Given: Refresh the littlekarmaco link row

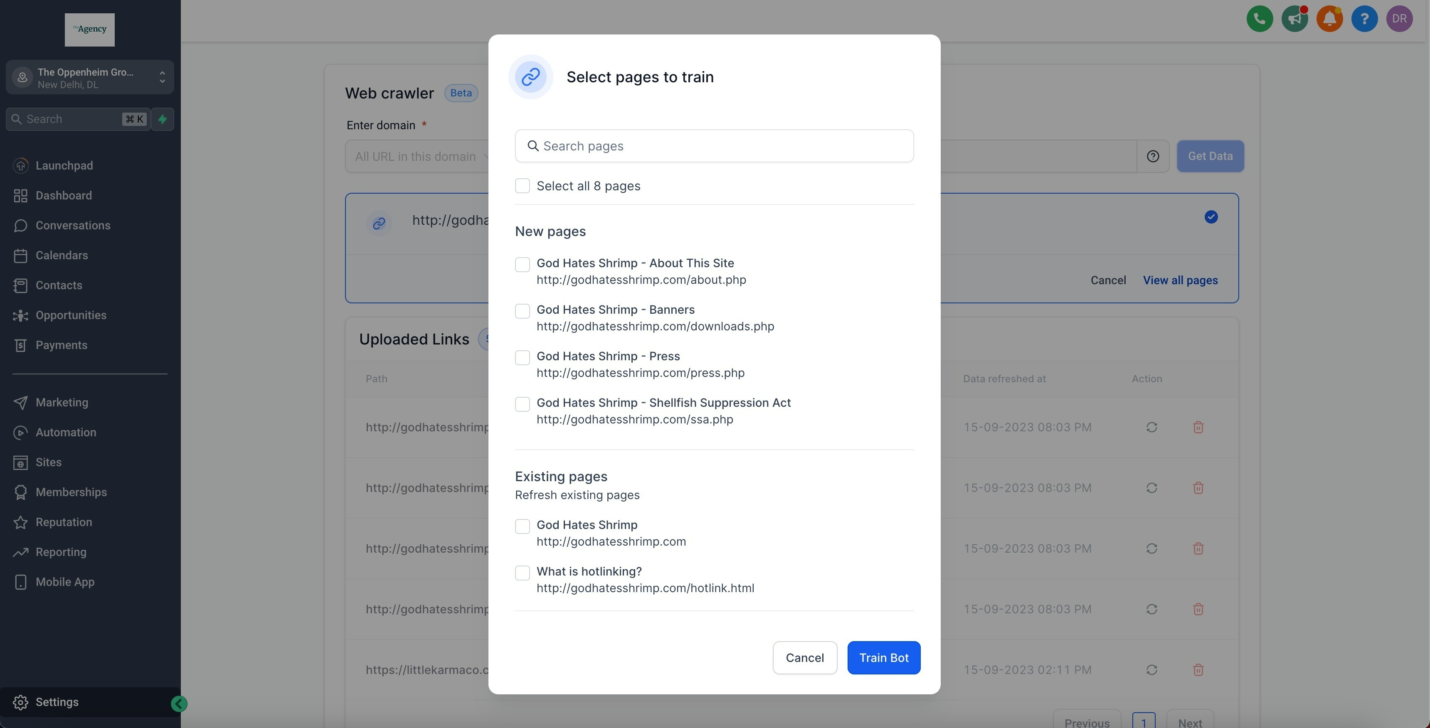Looking at the screenshot, I should pyautogui.click(x=1151, y=670).
